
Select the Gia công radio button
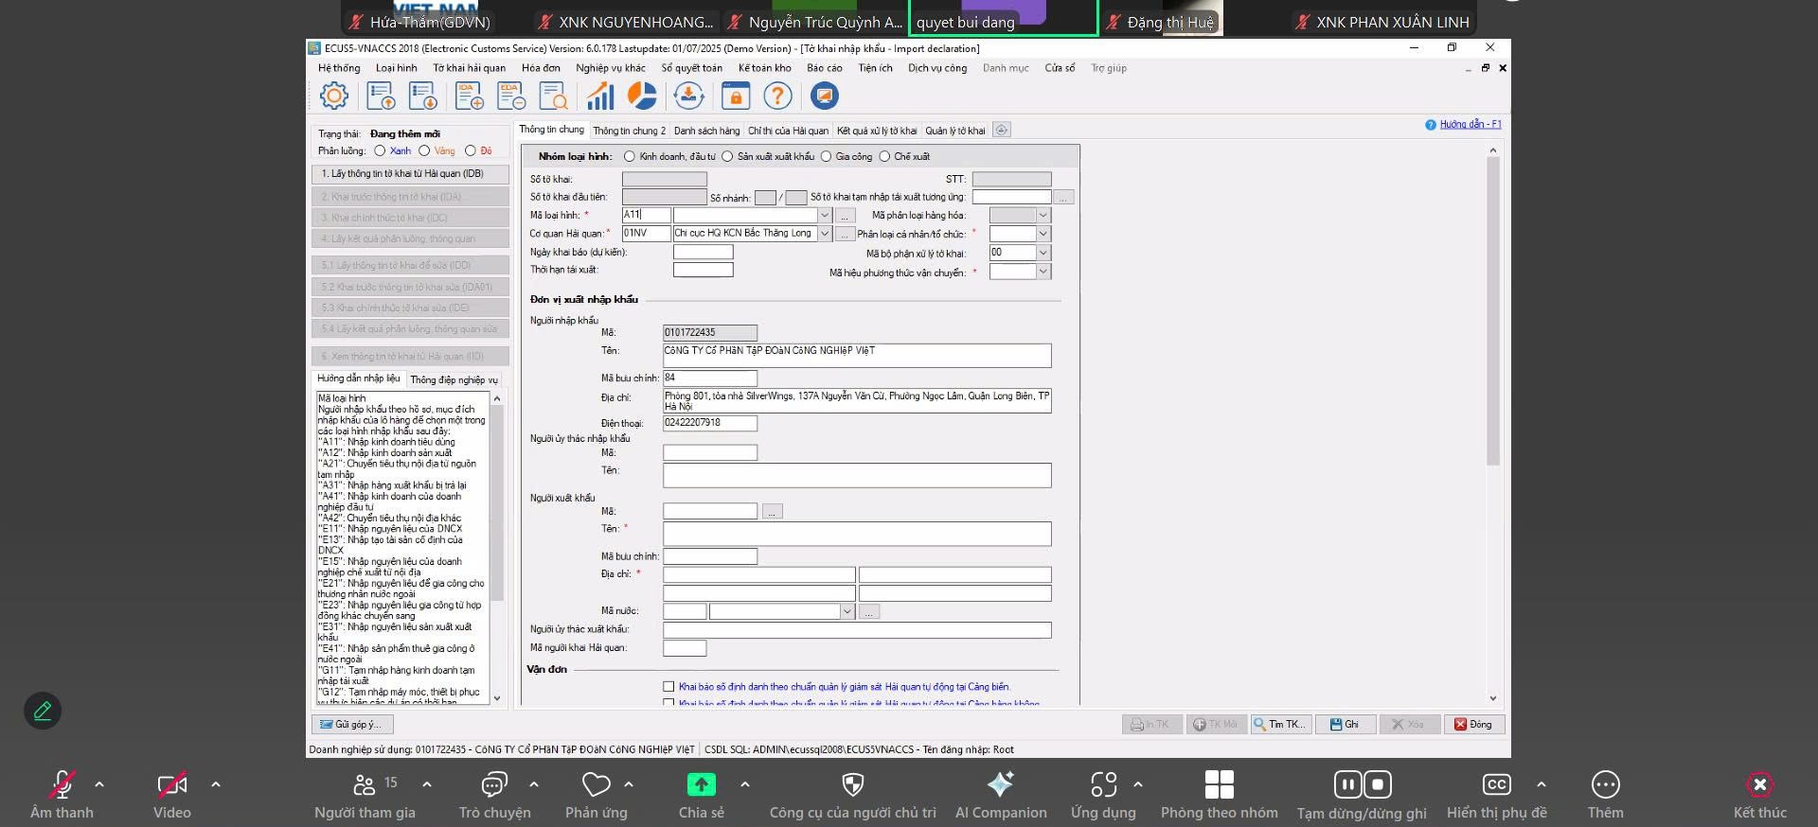(x=827, y=157)
